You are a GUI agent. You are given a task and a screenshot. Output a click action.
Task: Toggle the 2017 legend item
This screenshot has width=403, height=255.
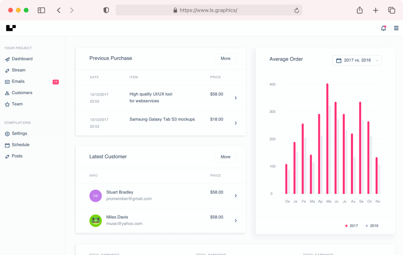(351, 226)
